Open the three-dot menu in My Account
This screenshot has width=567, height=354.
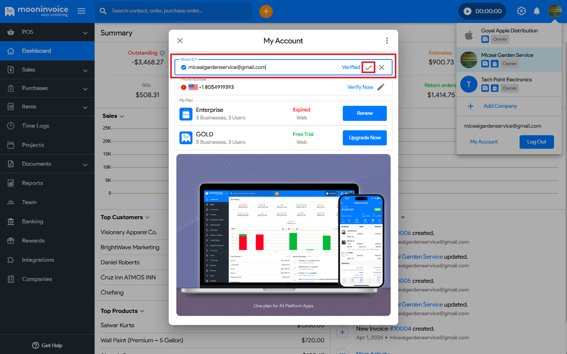click(x=387, y=41)
